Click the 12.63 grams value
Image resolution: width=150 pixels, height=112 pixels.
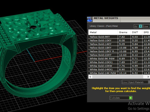coord(123,55)
